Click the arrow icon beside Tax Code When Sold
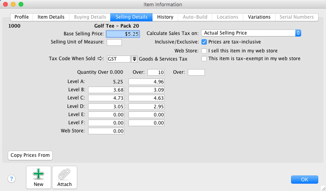Screen dimensions: 326x191 [101, 59]
